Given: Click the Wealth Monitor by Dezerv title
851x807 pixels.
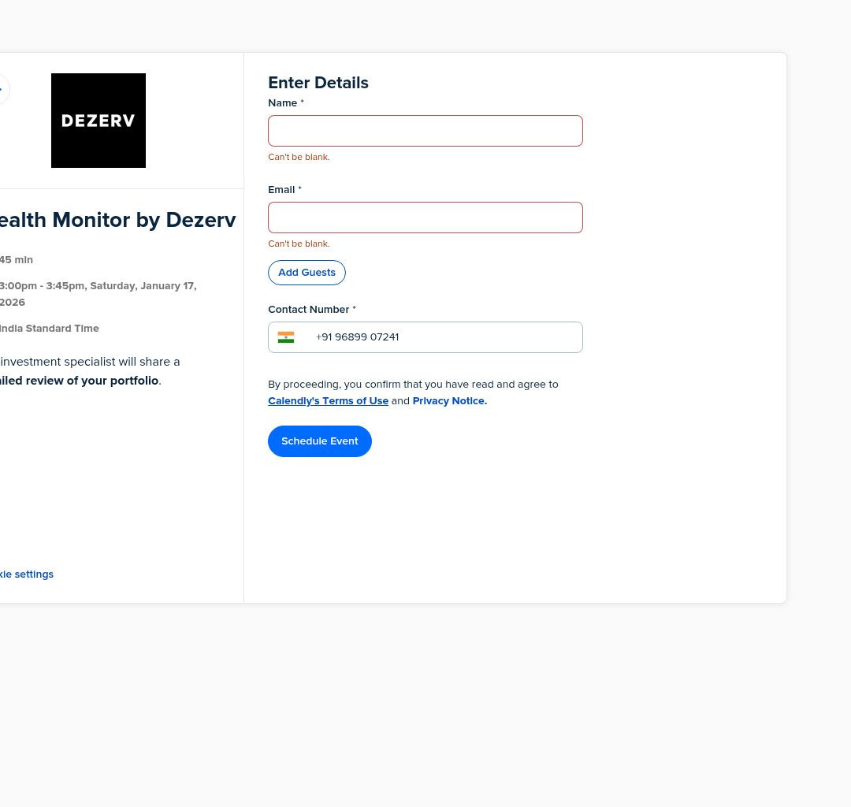Looking at the screenshot, I should coord(117,221).
